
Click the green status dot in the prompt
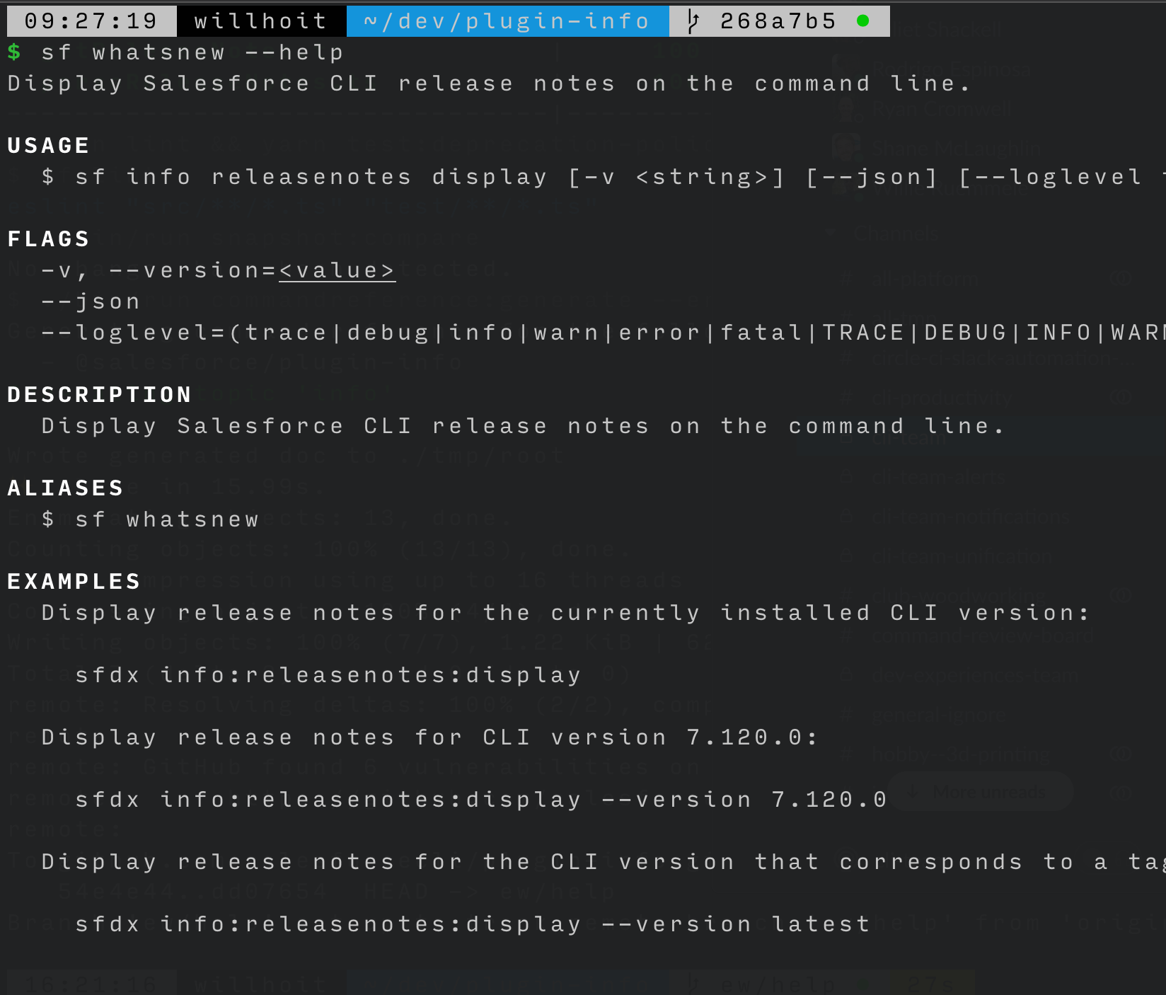tap(862, 21)
